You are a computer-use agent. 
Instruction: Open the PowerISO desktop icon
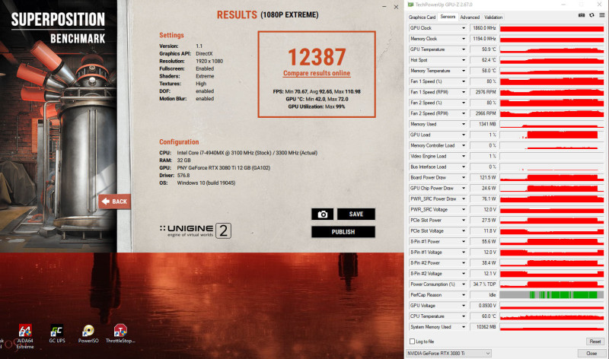click(x=88, y=334)
